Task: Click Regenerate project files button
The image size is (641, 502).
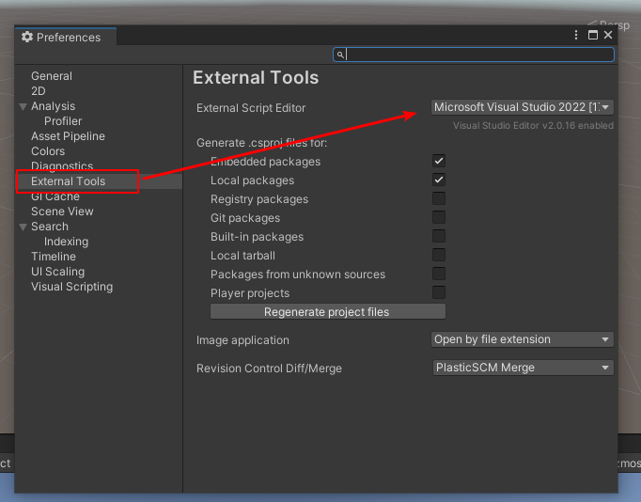Action: 328,311
